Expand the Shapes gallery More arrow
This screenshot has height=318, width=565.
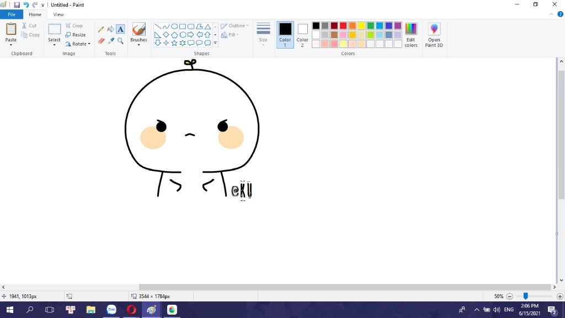[x=215, y=43]
